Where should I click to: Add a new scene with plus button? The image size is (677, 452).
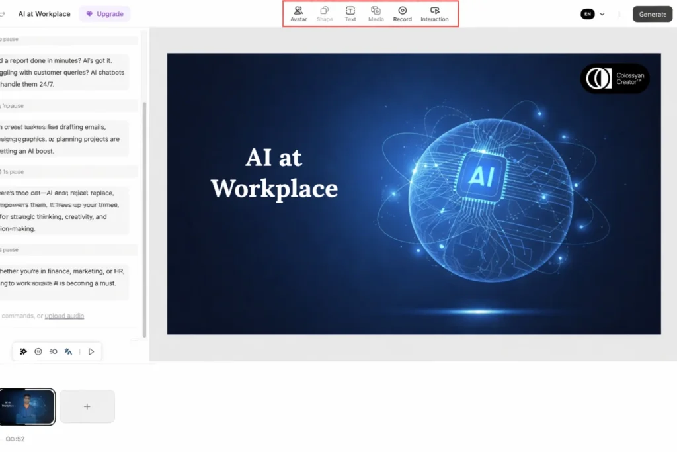tap(87, 406)
